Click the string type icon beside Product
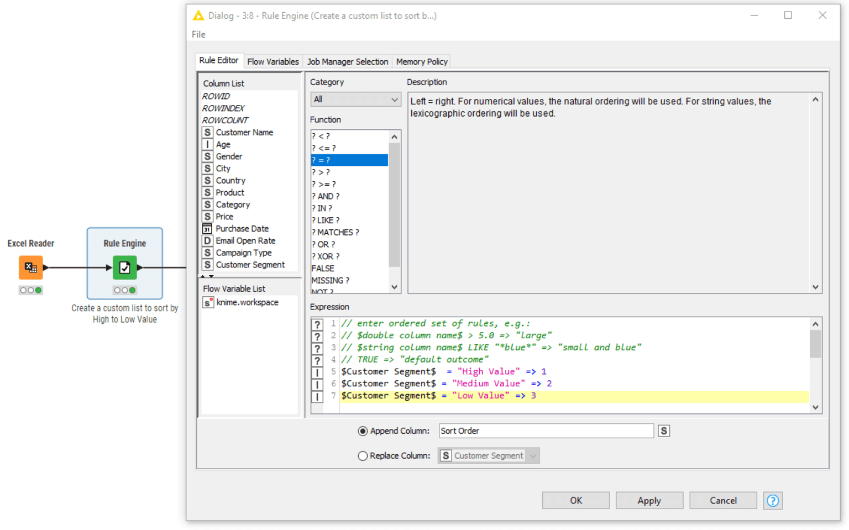This screenshot has width=849, height=530. click(x=207, y=193)
